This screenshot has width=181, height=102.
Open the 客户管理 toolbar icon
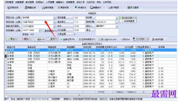click(109, 8)
